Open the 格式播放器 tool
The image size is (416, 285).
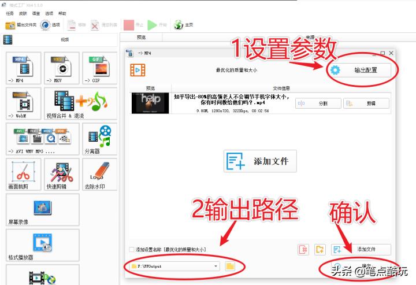[43, 245]
